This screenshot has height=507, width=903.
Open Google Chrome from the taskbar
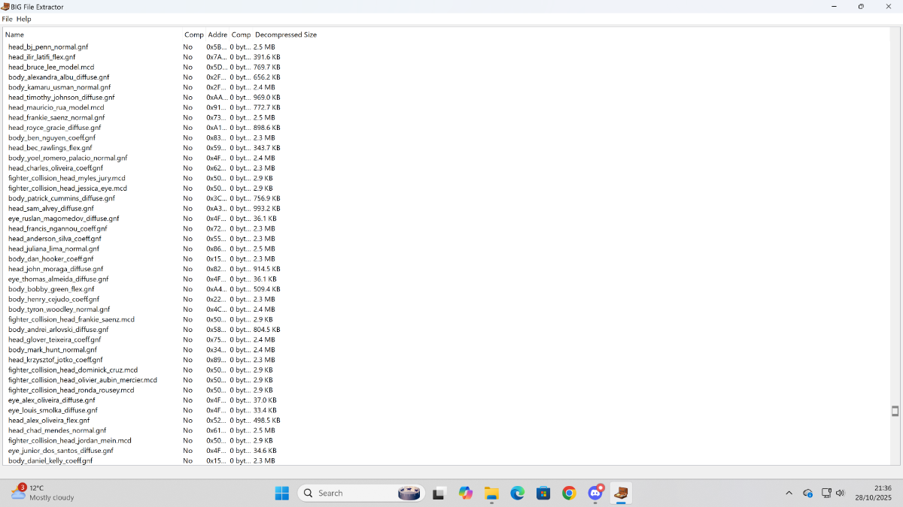pos(569,493)
